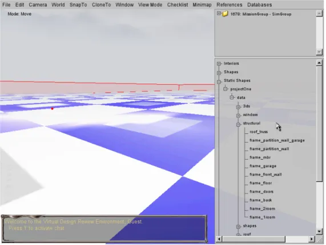
Task: Select the frame_partition_wall item
Action: 269,149
